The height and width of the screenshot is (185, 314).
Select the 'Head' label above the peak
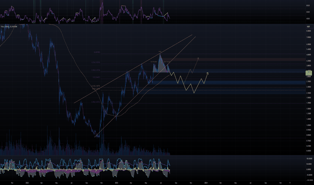(160, 51)
